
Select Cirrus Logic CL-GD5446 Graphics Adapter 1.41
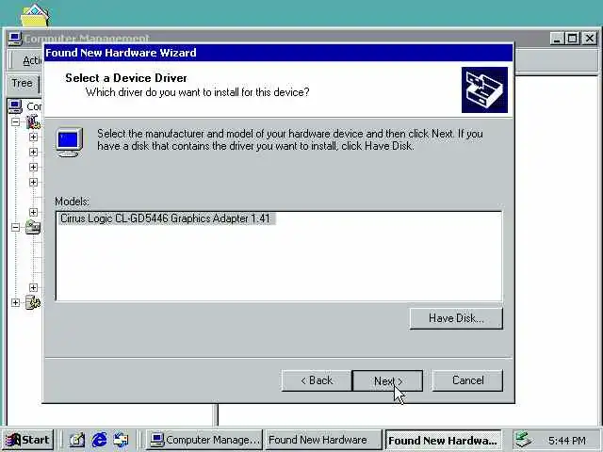click(166, 218)
